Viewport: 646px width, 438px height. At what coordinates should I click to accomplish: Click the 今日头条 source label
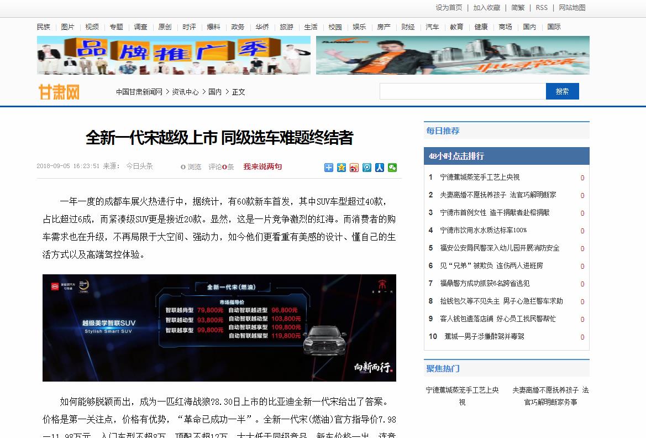(139, 166)
